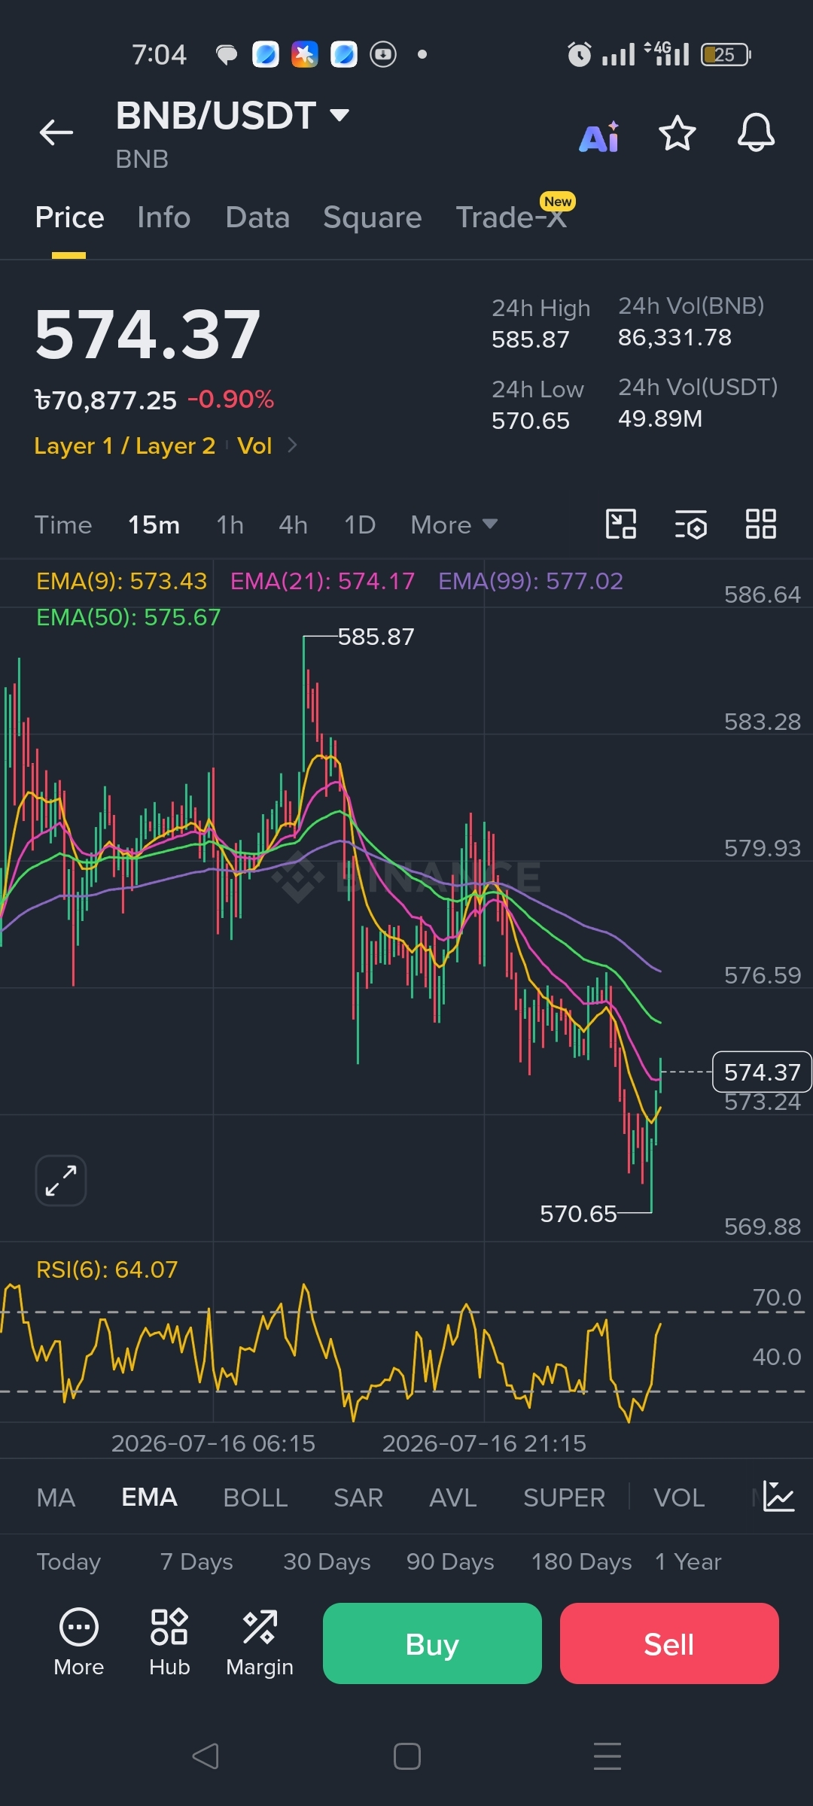Image resolution: width=813 pixels, height=1806 pixels.
Task: Expand the Layer 1 / Layer 2 chevron
Action: point(293,445)
